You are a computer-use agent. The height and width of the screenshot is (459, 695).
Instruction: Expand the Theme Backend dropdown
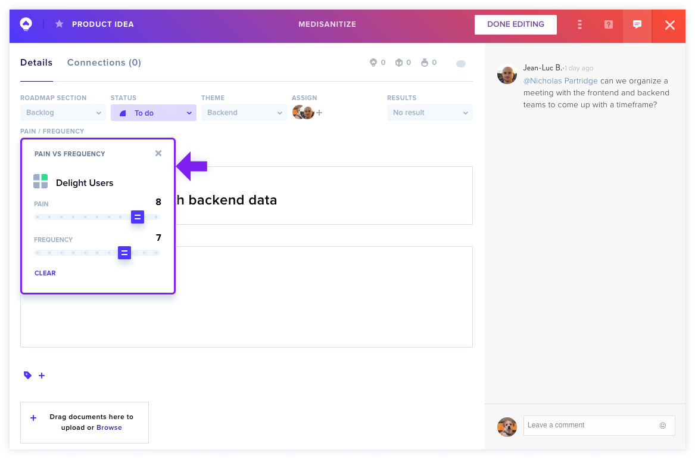click(244, 113)
